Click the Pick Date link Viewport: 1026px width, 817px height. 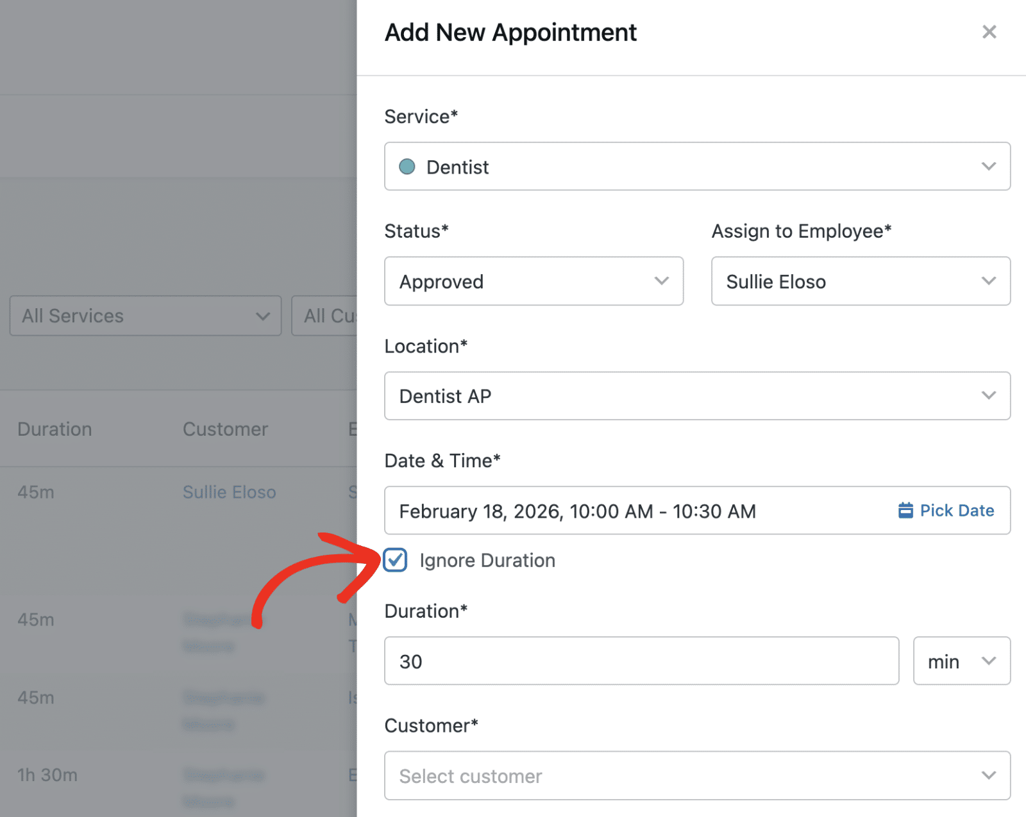pos(956,510)
